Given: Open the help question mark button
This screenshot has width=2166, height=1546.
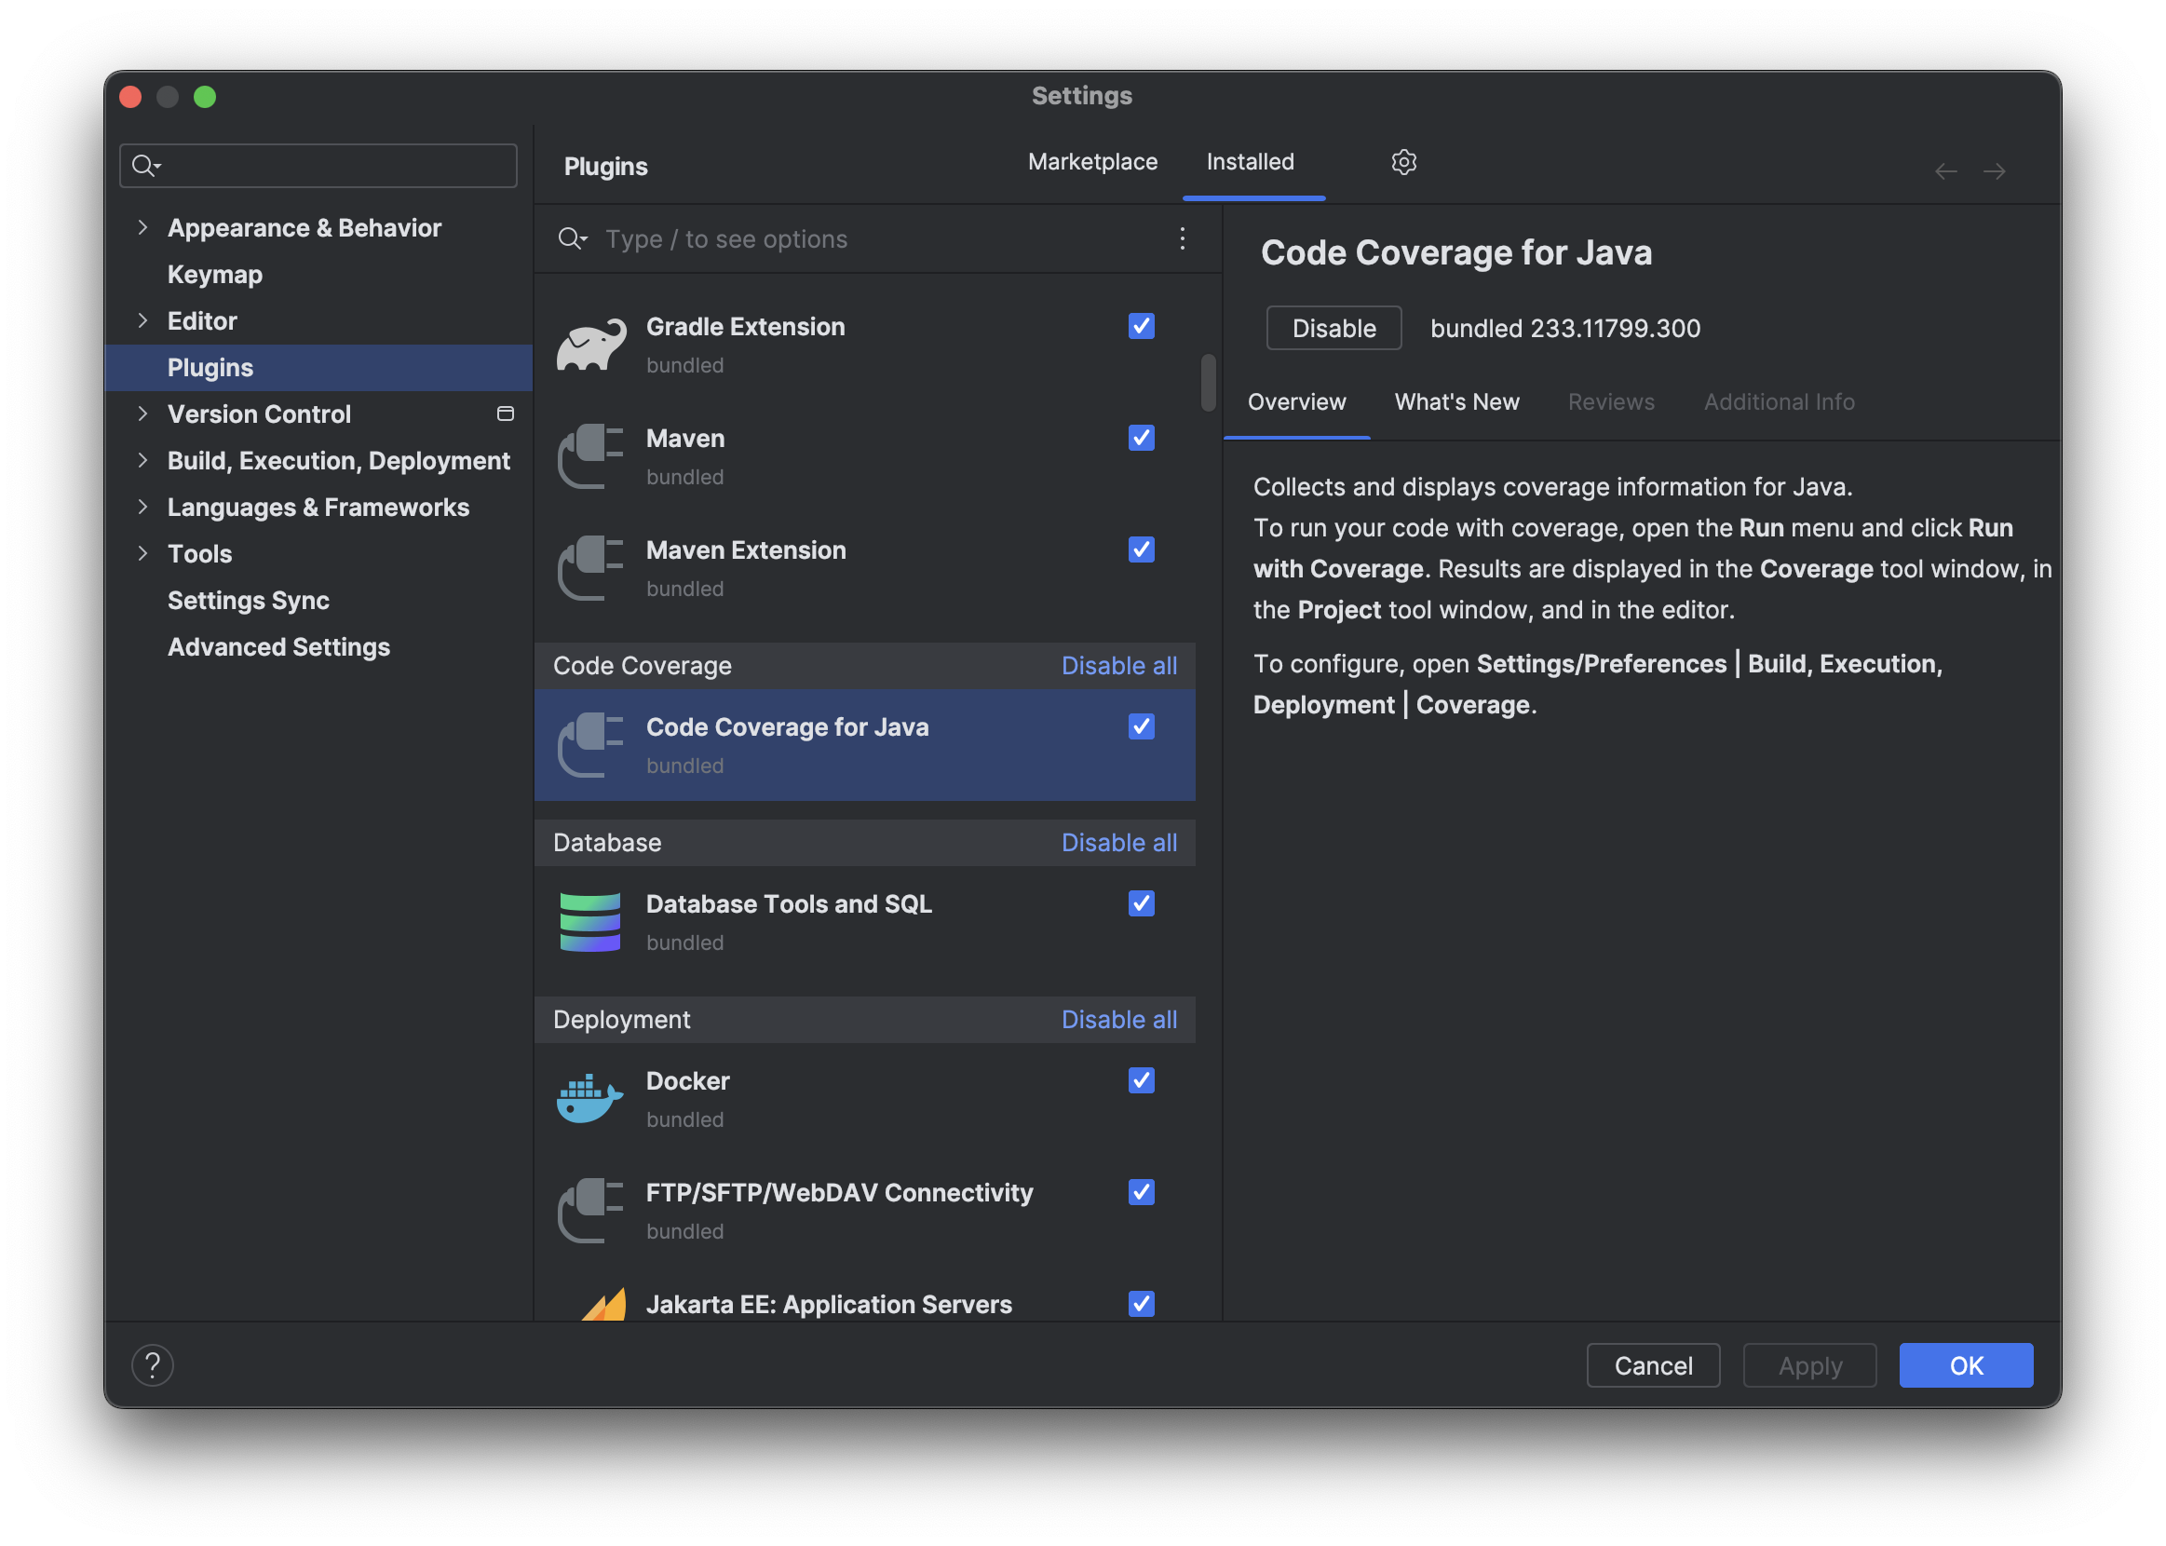Looking at the screenshot, I should click(x=153, y=1365).
